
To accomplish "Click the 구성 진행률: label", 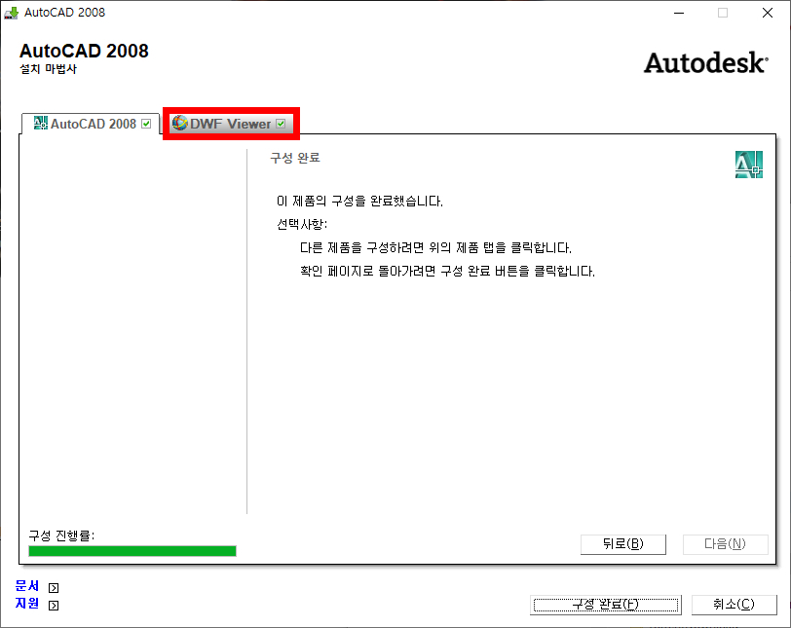I will click(61, 536).
